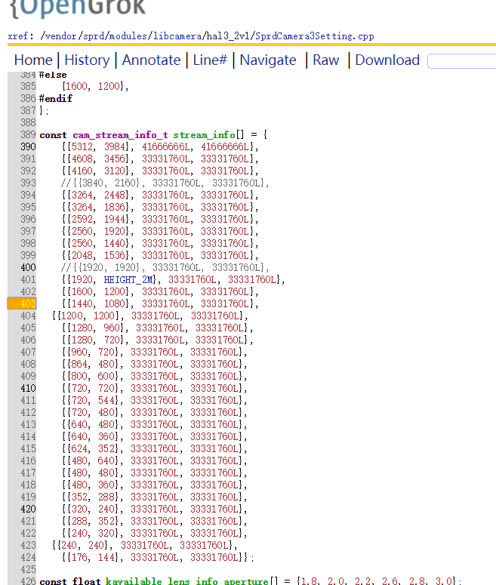Select line number 389
The width and height of the screenshot is (496, 585).
(28, 134)
